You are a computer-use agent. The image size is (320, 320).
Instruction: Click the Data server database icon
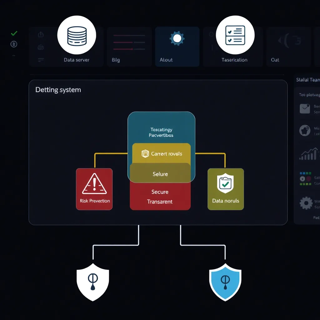pos(77,35)
